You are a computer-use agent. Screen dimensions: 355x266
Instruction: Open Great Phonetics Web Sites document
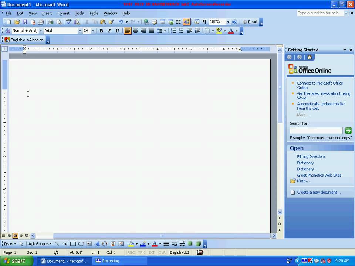click(319, 175)
